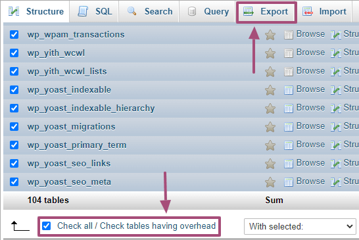Favorite wp_yoast_primary_term using its star
The height and width of the screenshot is (240, 359).
coord(270,145)
